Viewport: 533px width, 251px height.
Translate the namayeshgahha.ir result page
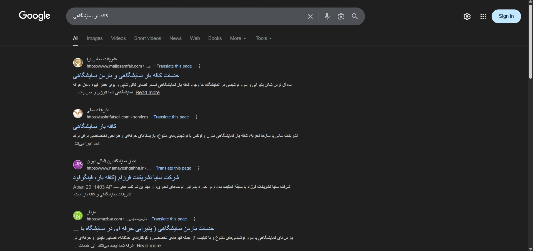pos(174,168)
